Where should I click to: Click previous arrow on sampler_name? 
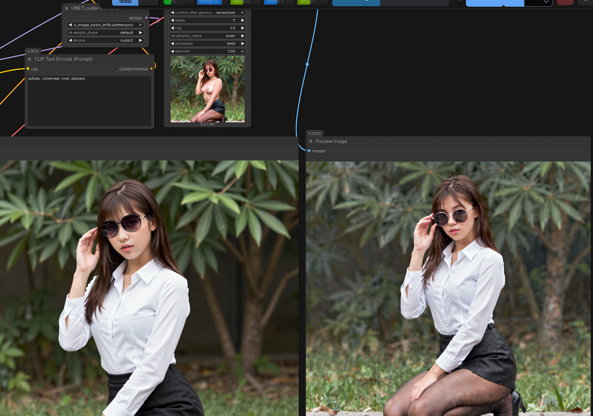coord(172,35)
